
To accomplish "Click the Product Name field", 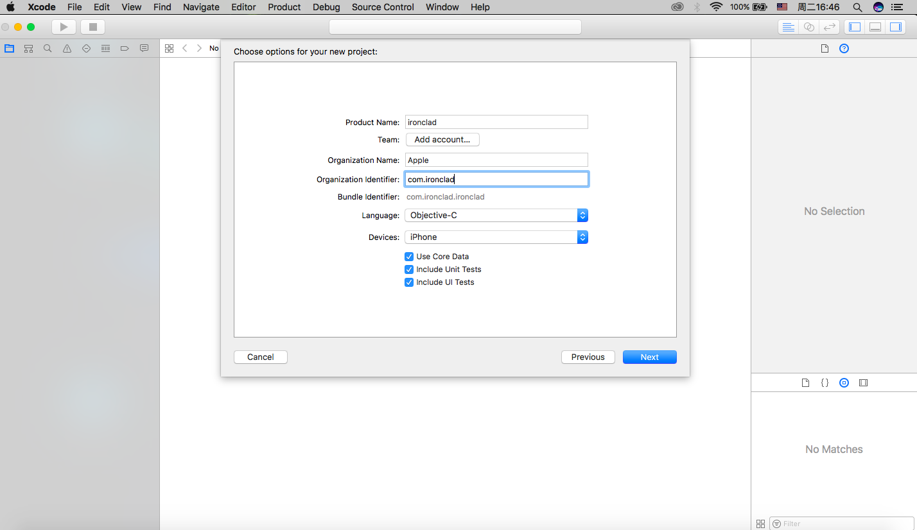I will point(496,122).
